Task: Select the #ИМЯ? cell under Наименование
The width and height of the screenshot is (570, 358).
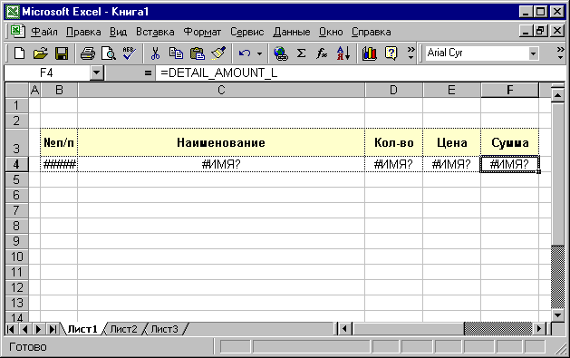Action: click(x=221, y=164)
